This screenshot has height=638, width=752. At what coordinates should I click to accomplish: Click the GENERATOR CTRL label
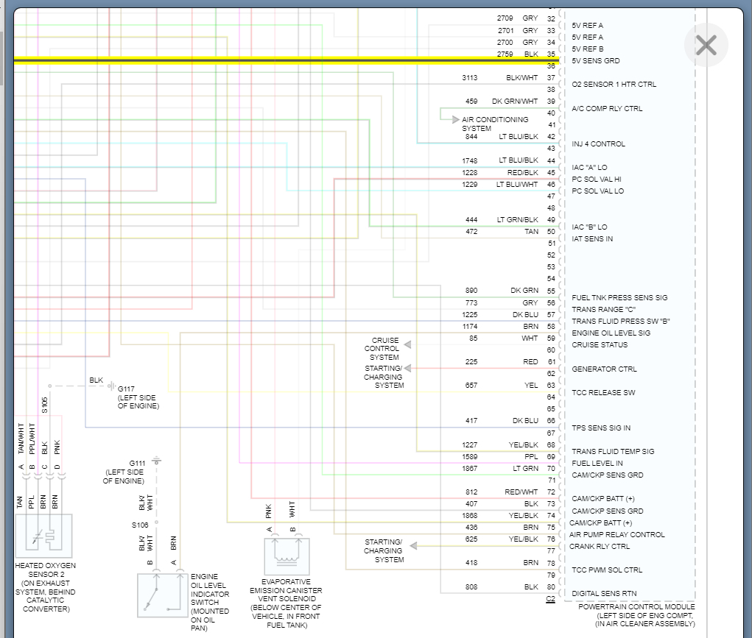tap(604, 369)
